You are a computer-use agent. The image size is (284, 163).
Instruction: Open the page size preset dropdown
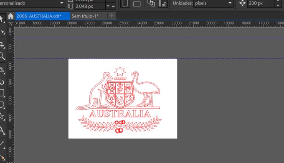click(x=61, y=3)
